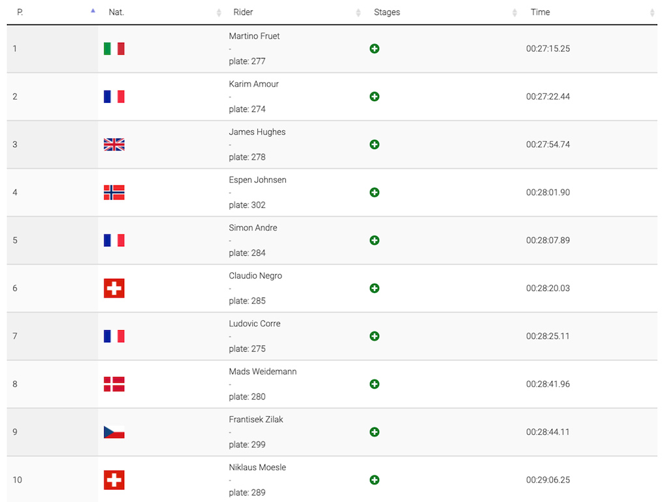Select rider name Karim Amour
Viewport: 667px width, 502px height.
254,84
